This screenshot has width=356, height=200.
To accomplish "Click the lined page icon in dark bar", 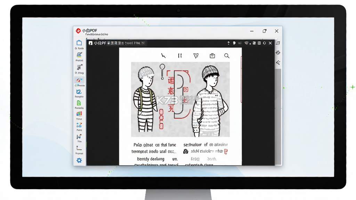I will tap(259, 43).
